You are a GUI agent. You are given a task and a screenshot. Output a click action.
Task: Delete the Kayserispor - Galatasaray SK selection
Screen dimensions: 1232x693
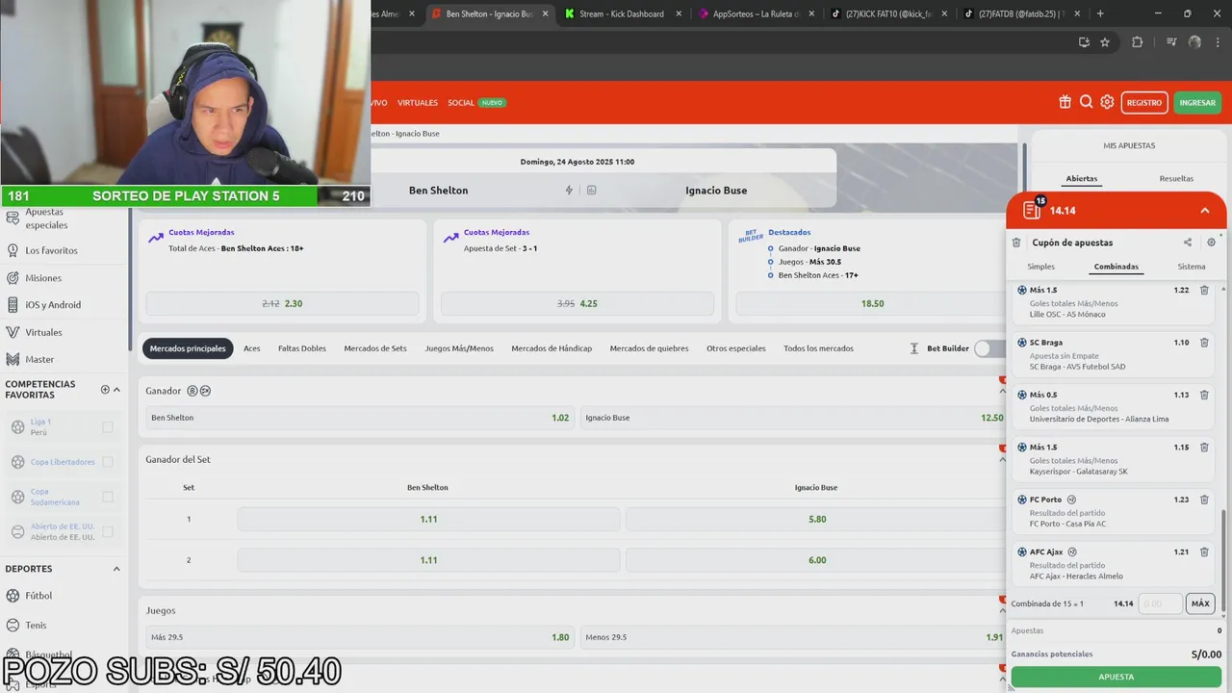point(1204,448)
